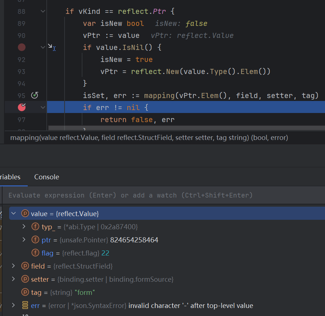This screenshot has height=316, width=325.
Task: Expand the ptr field node
Action: tap(24, 240)
